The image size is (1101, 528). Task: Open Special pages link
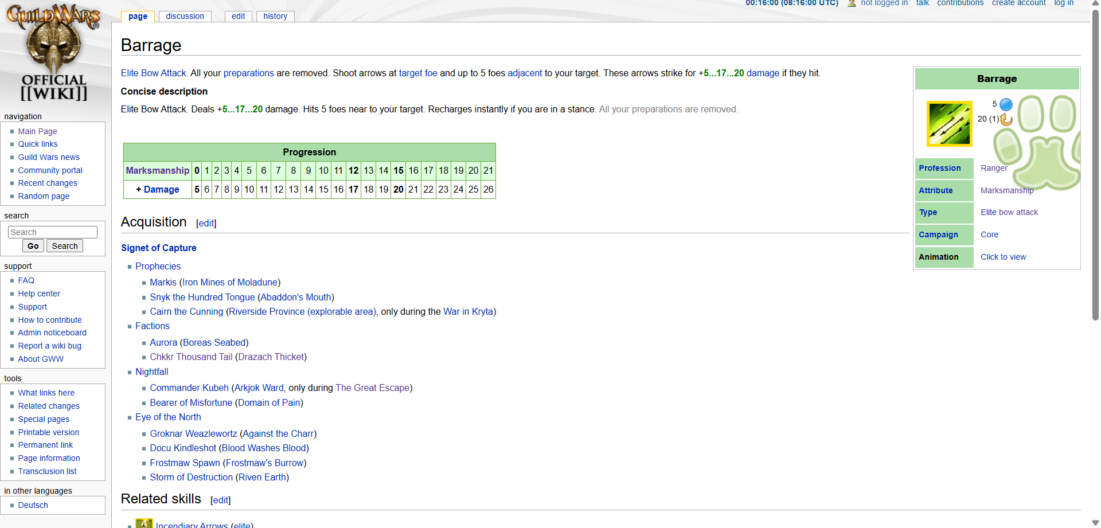pos(44,419)
